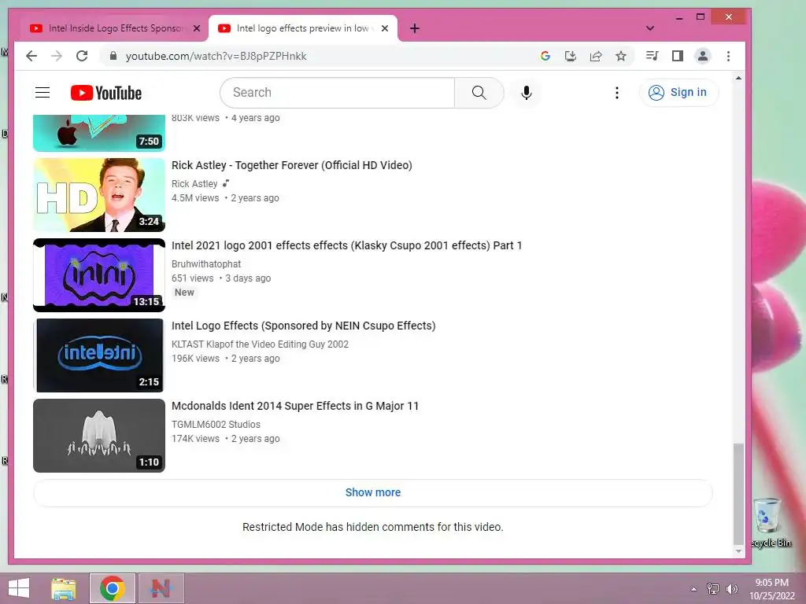
Task: Toggle the Chrome side panel
Action: click(678, 56)
